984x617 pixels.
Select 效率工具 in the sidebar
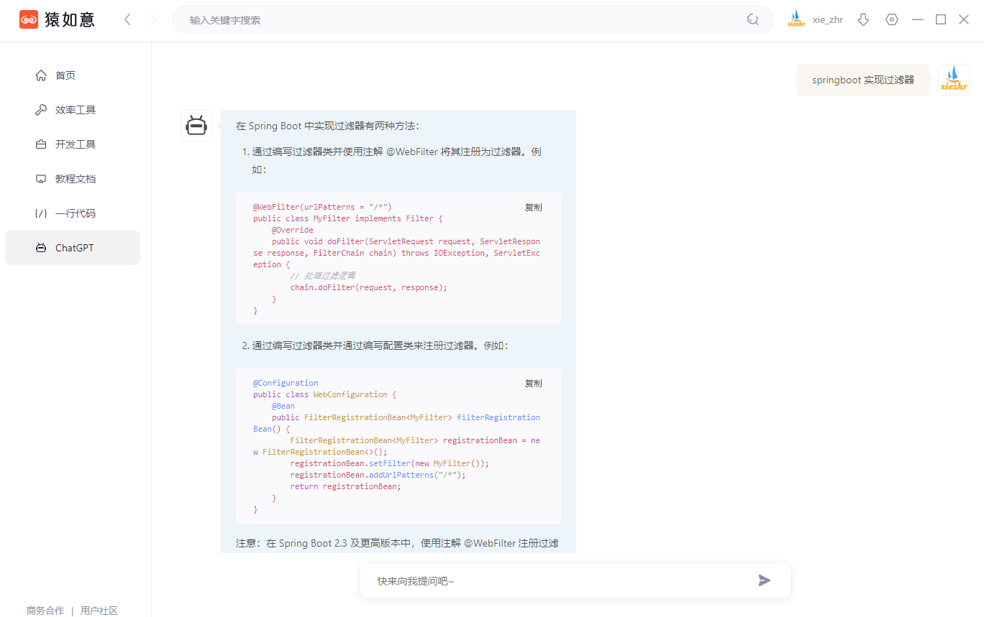click(x=75, y=110)
